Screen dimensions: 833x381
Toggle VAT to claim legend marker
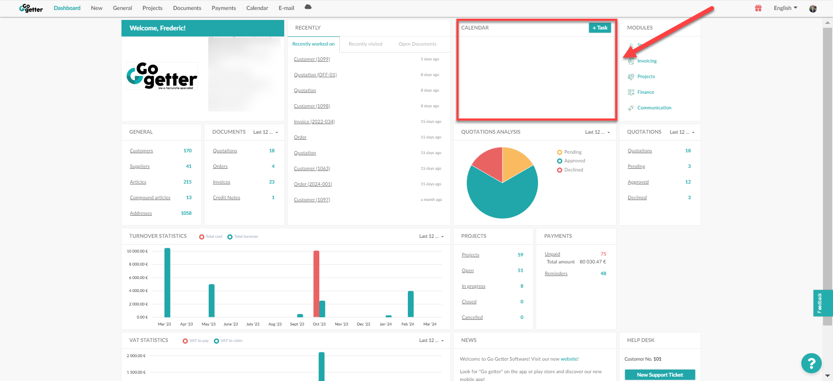click(x=216, y=341)
